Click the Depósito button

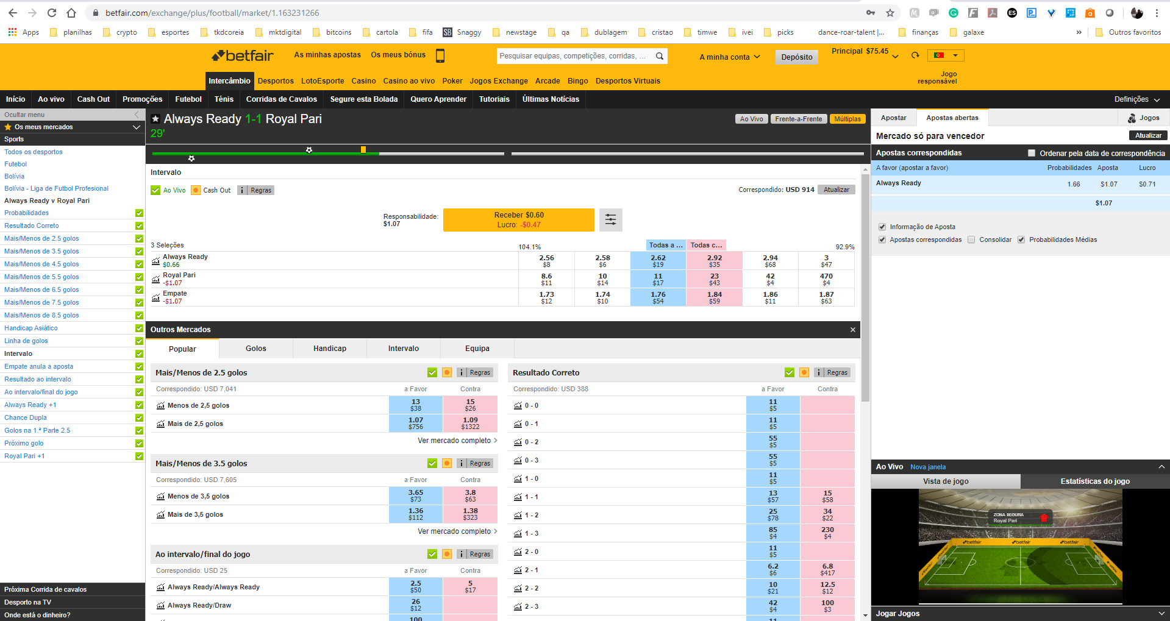tap(797, 57)
